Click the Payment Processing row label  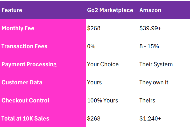(29, 65)
